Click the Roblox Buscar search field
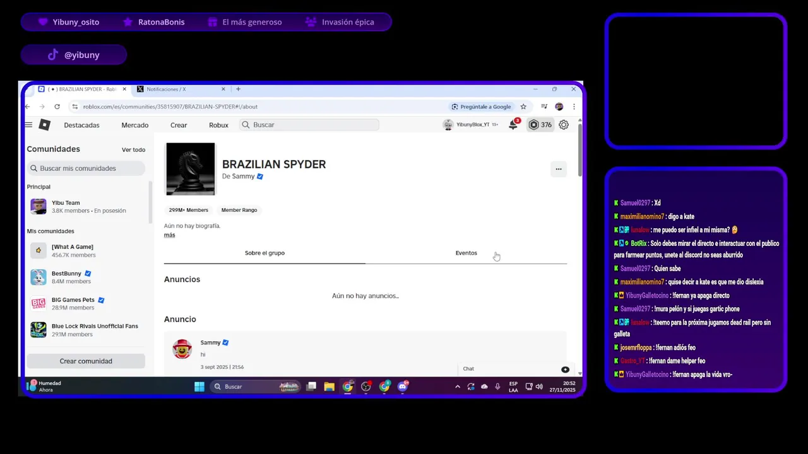Image resolution: width=808 pixels, height=454 pixels. [x=309, y=125]
